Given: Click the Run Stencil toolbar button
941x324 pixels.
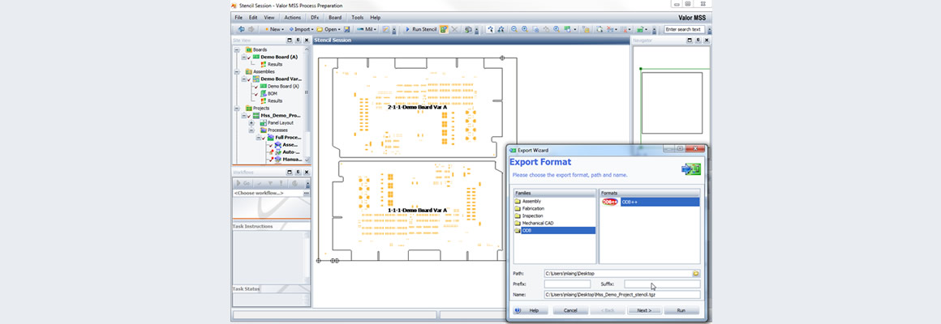Looking at the screenshot, I should point(421,28).
